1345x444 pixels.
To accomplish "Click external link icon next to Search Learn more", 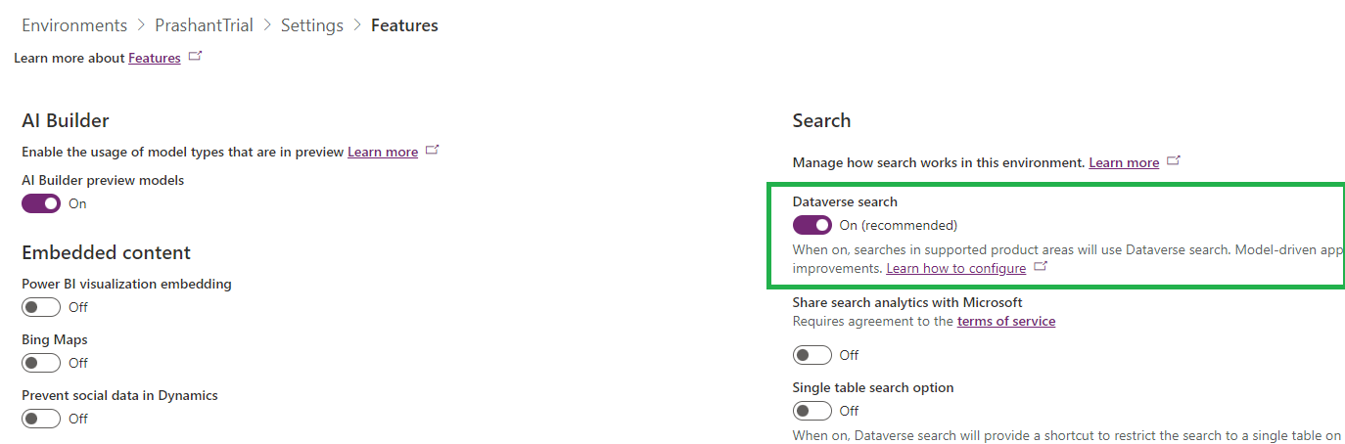I will pyautogui.click(x=1174, y=161).
